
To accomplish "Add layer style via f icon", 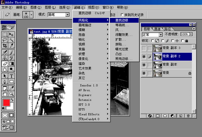I will point(150,116).
